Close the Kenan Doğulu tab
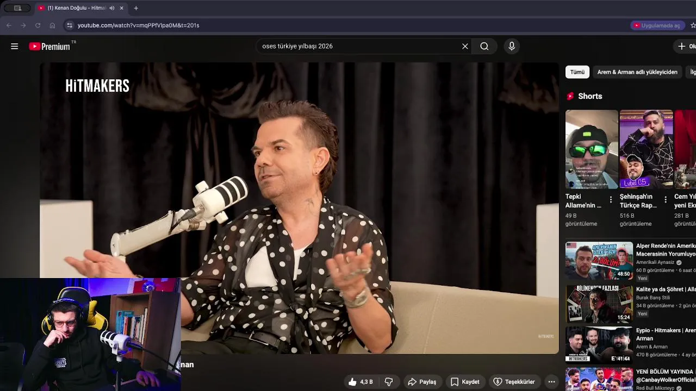 point(121,8)
